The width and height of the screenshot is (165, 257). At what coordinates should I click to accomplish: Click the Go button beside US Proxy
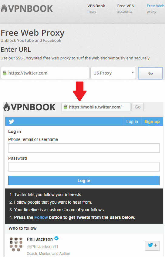tap(150, 73)
